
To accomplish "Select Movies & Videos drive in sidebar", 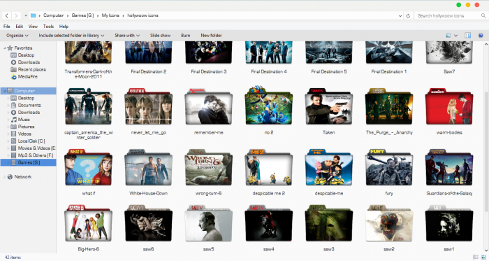I will (x=33, y=148).
